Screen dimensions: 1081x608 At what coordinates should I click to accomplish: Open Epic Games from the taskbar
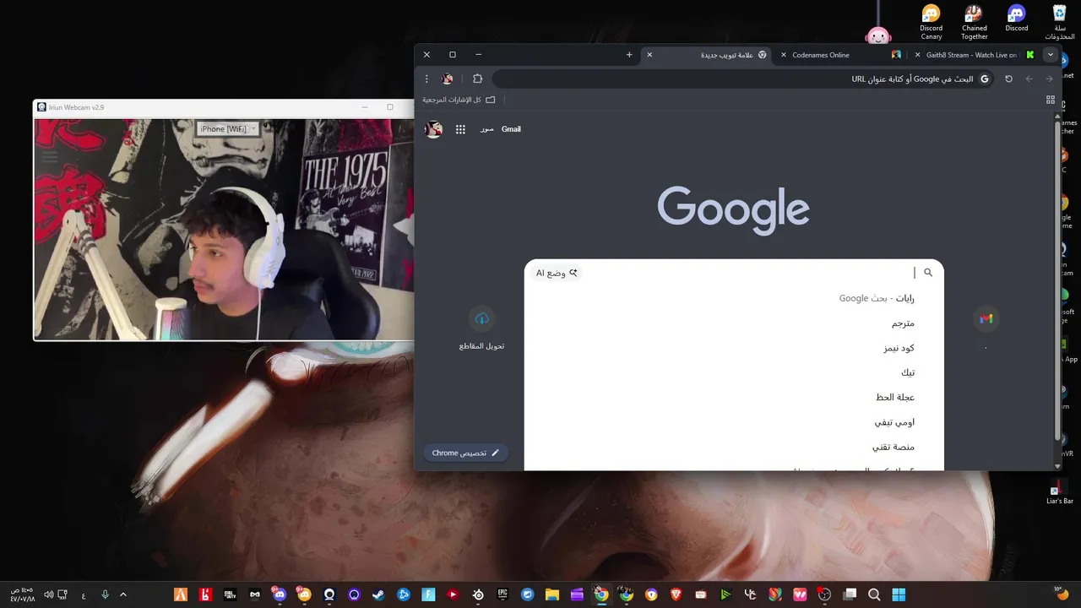[x=502, y=594]
